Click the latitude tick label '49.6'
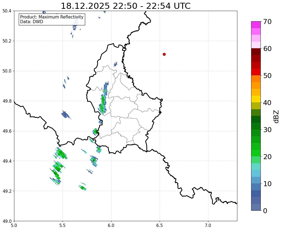Viewport: 282px width, 230px height. click(7, 131)
